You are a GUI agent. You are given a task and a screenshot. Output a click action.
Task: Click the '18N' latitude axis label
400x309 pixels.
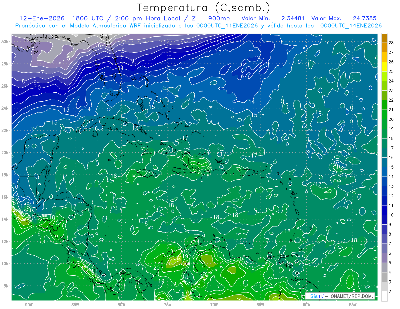pyautogui.click(x=5, y=175)
